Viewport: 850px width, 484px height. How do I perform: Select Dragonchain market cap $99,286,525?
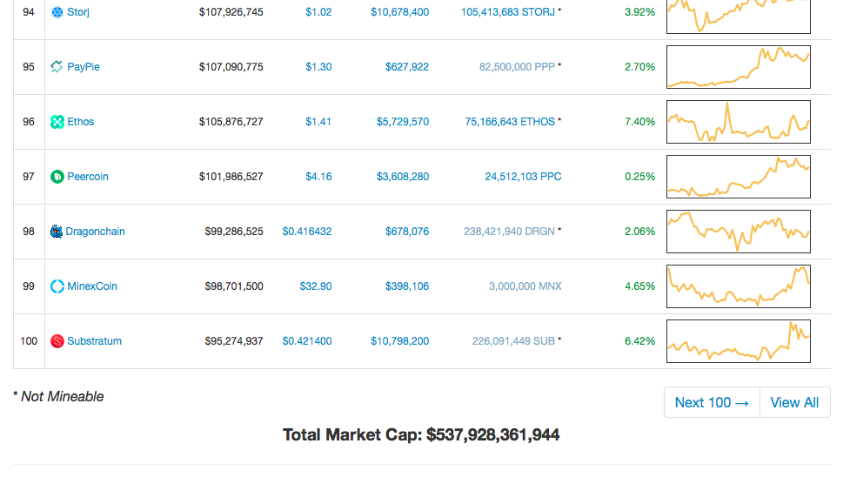coord(234,232)
